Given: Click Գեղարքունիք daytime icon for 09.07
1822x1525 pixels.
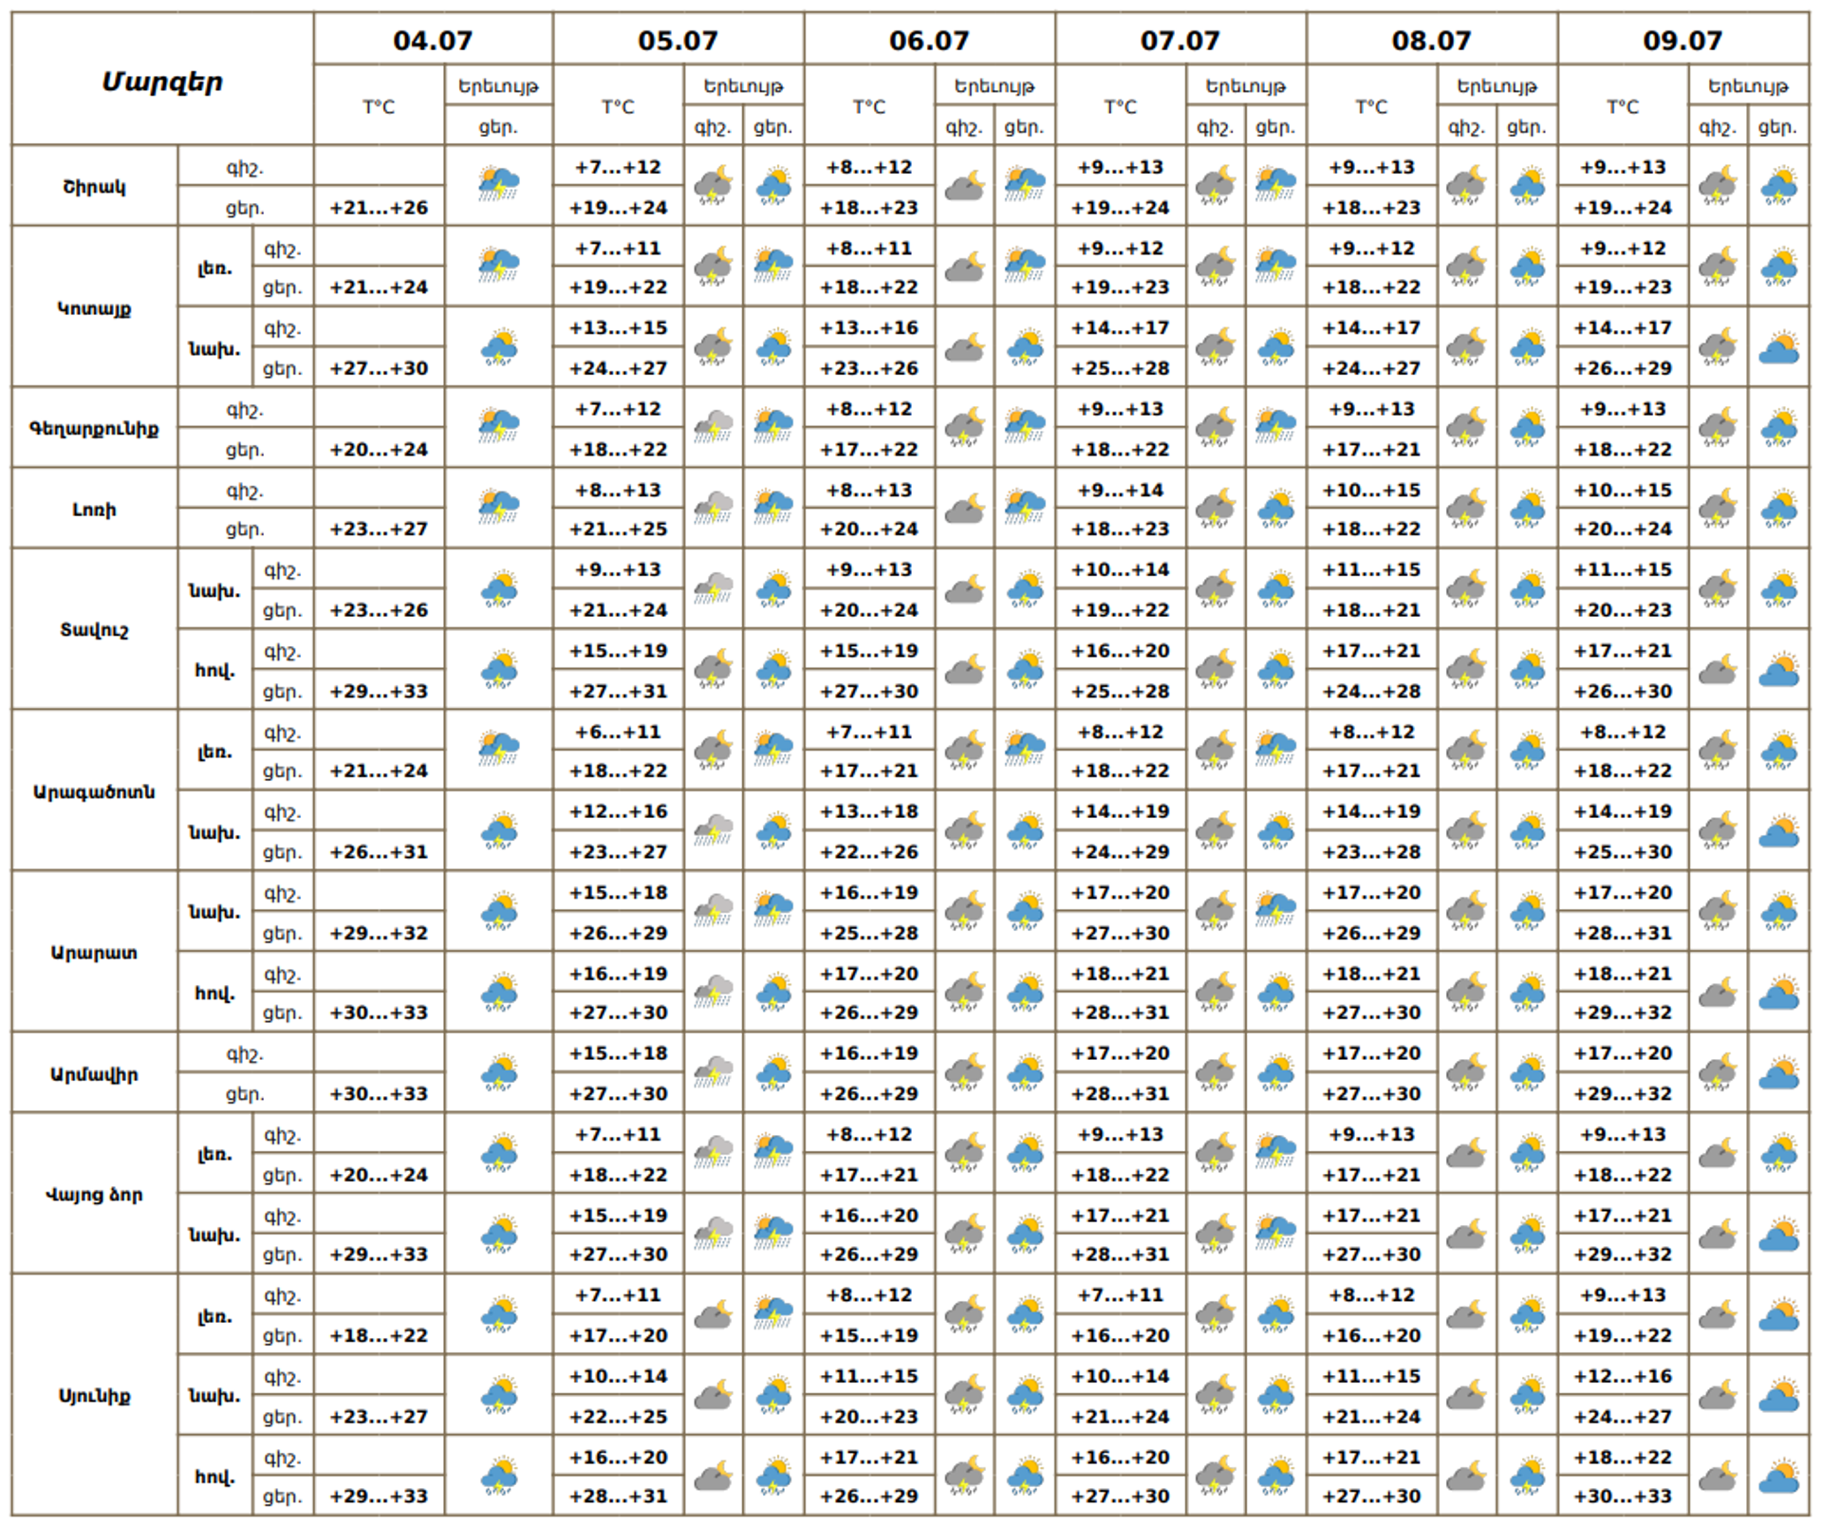Looking at the screenshot, I should point(1778,427).
